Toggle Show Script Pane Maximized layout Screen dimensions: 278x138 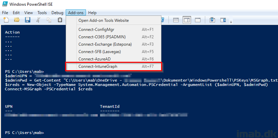(197, 20)
